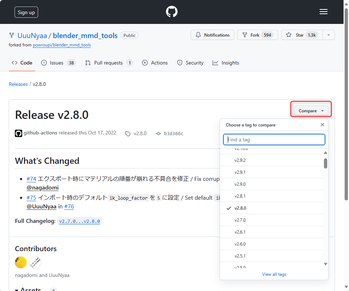Click the tag list scrollbar thumb

325,163
